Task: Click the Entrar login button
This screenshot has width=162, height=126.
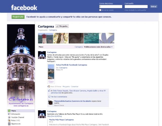Action: [x=153, y=7]
